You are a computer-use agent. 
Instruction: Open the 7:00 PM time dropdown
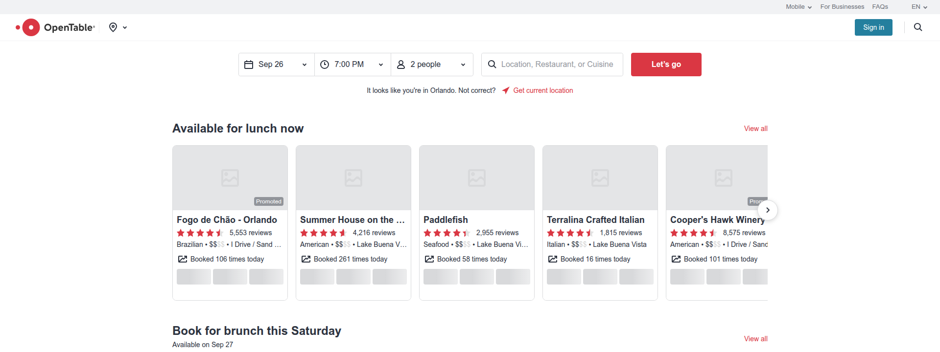pos(352,65)
